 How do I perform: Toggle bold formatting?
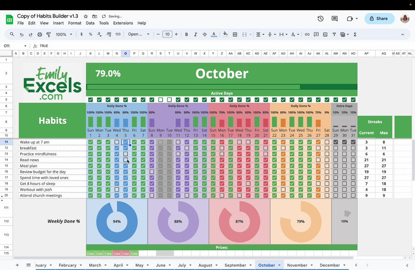187,34
